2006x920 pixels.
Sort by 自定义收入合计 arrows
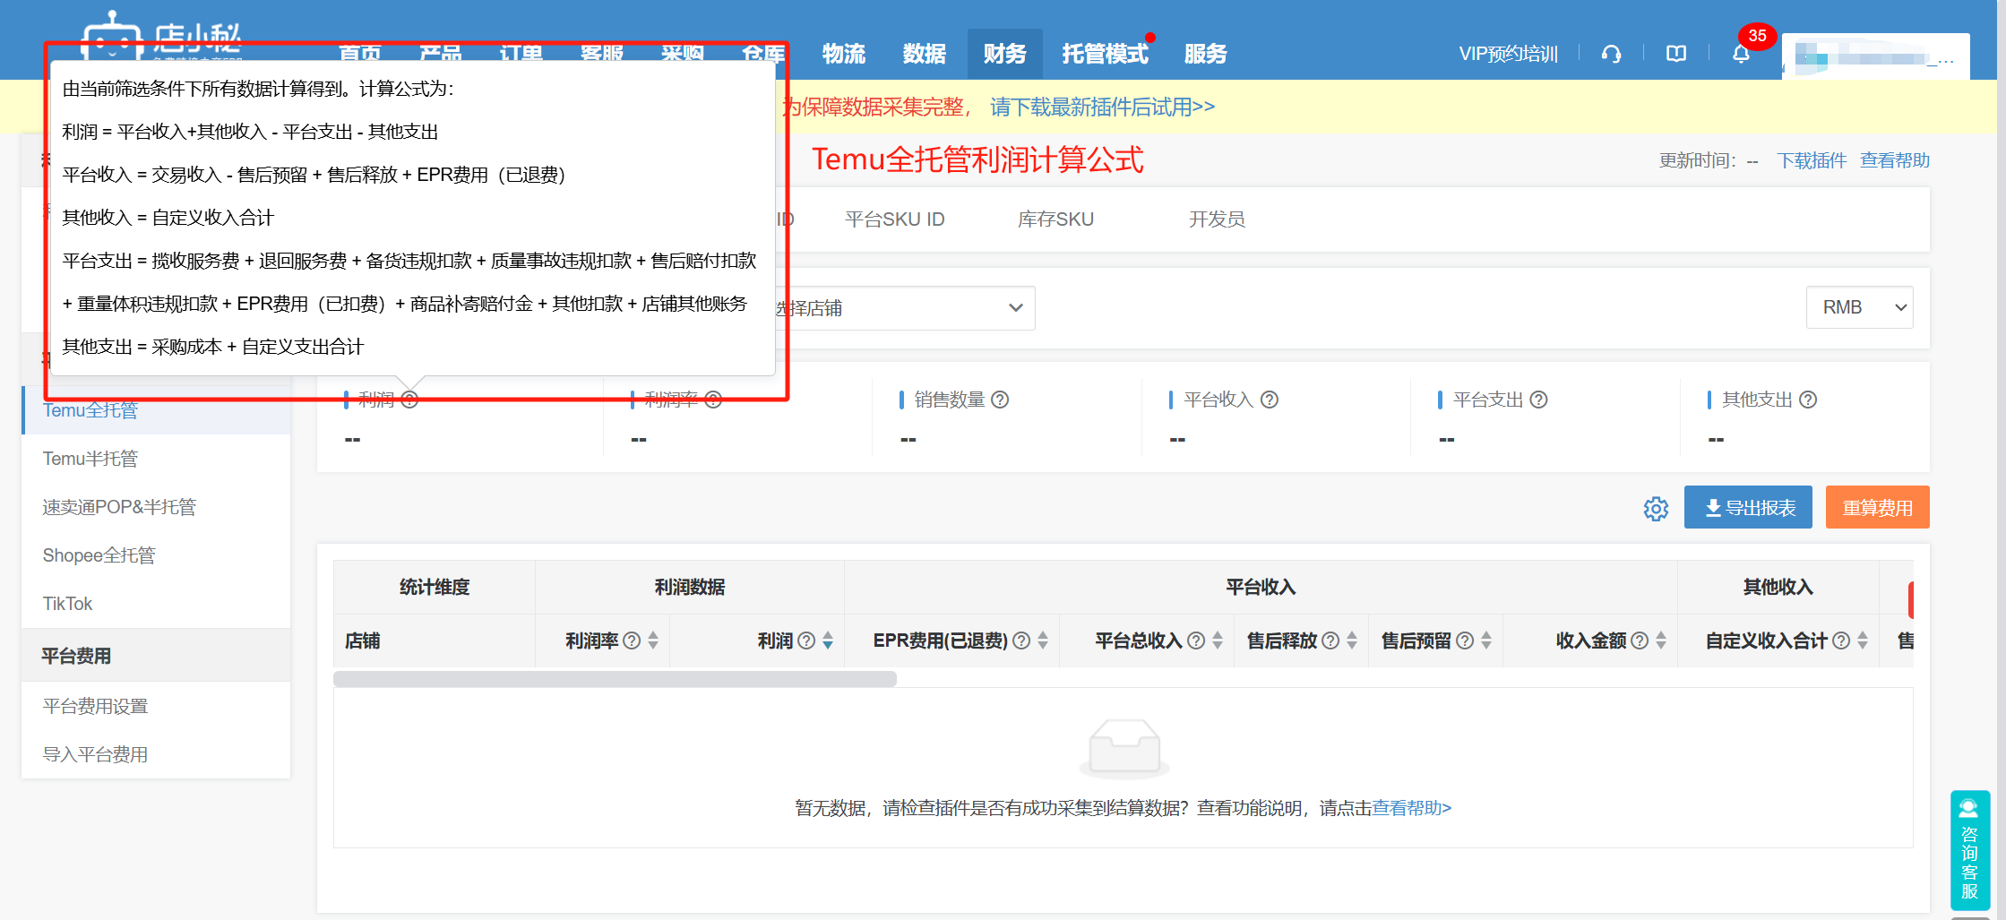point(1863,641)
